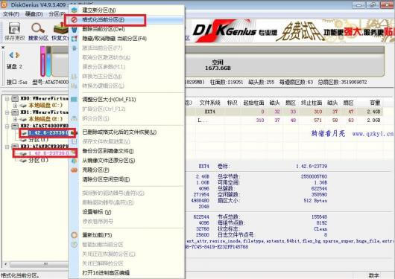Open the File (F) menu
Screen dimensions: 395x279
10,14
